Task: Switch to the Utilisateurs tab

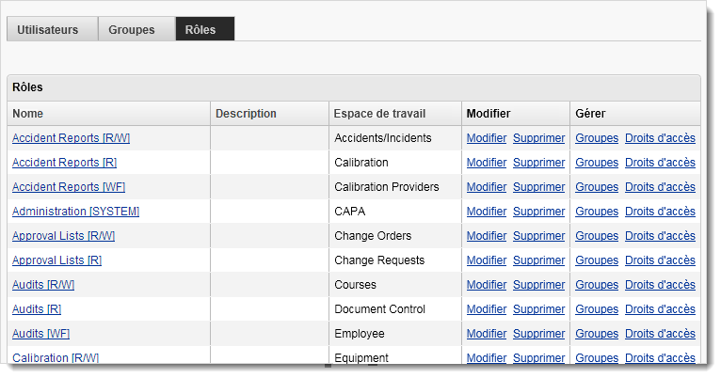Action: [48, 29]
